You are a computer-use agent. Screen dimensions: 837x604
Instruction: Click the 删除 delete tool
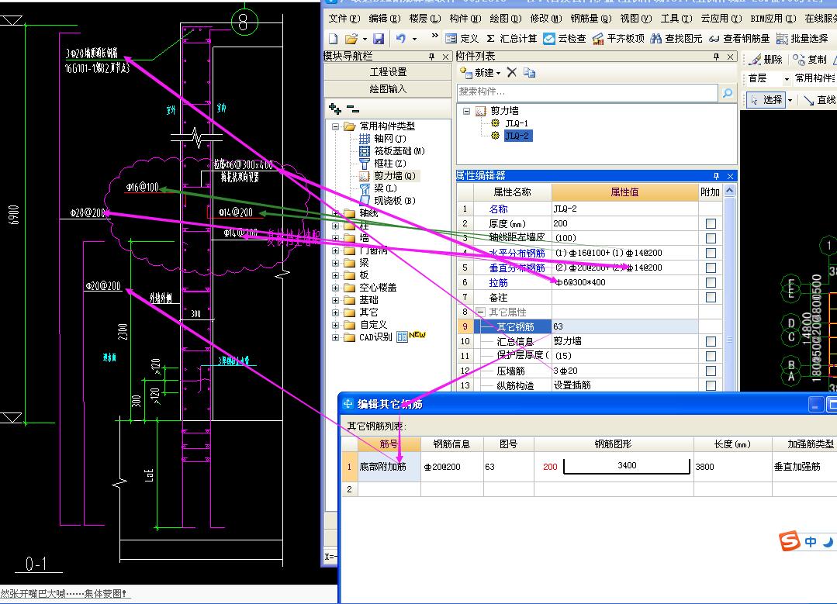click(766, 59)
